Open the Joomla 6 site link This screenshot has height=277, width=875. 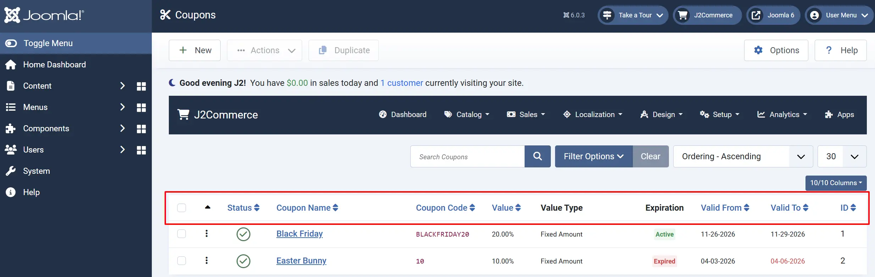pos(773,15)
